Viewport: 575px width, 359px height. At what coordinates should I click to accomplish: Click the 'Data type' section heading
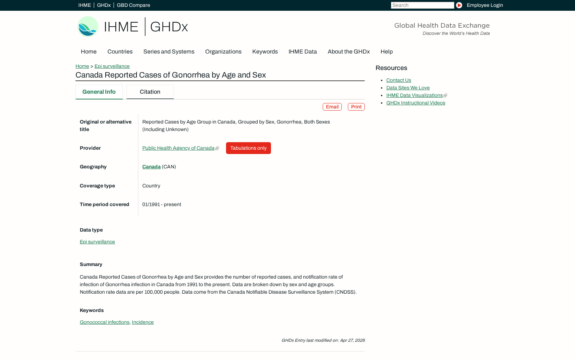click(91, 230)
